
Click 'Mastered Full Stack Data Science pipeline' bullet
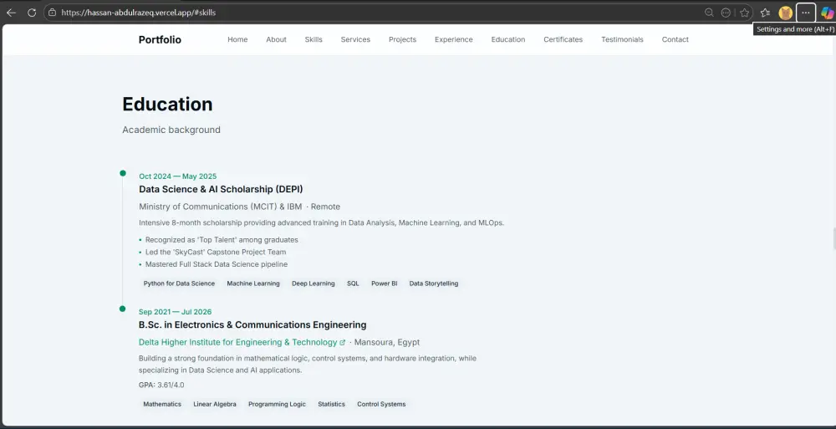click(x=217, y=264)
